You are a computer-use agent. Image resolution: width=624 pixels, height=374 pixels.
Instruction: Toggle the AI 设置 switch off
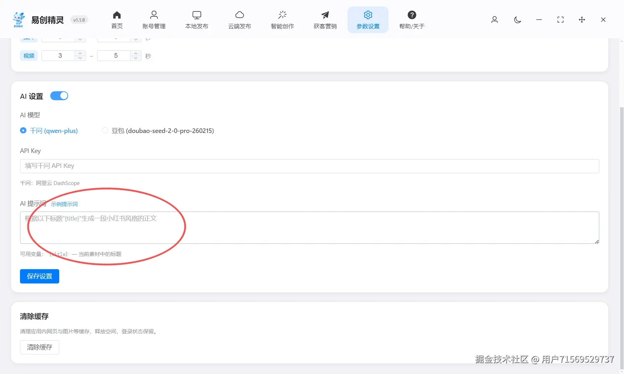[59, 96]
